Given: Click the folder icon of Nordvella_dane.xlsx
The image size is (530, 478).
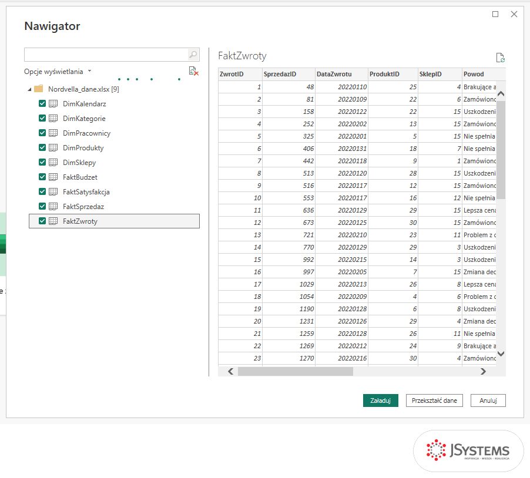Looking at the screenshot, I should [39, 89].
